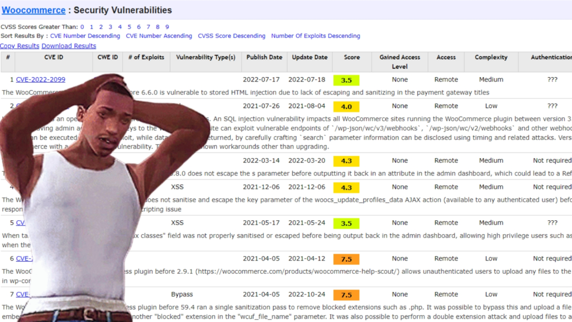572x322 pixels.
Task: Click the CVE-2022-2099 stored HTML injection description
Action: 246,93
